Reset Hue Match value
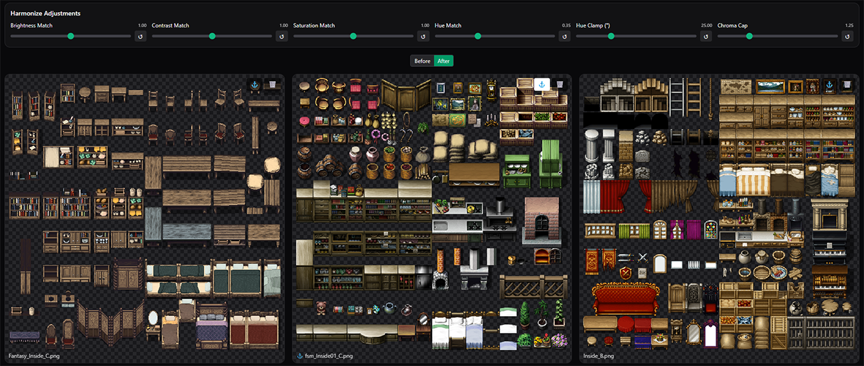864x366 pixels. 565,36
